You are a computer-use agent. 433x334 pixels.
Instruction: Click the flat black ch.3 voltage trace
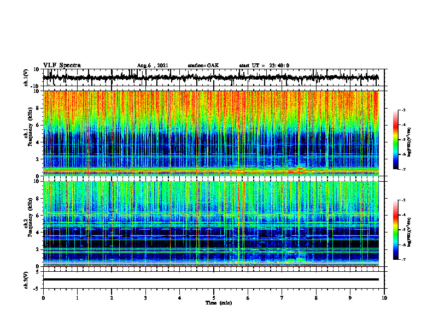[210, 279]
